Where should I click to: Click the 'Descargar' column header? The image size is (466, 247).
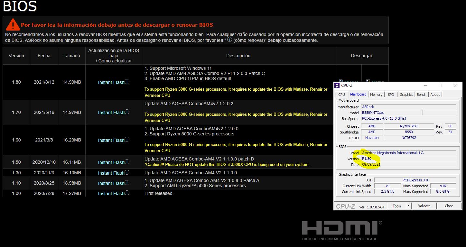(361, 56)
